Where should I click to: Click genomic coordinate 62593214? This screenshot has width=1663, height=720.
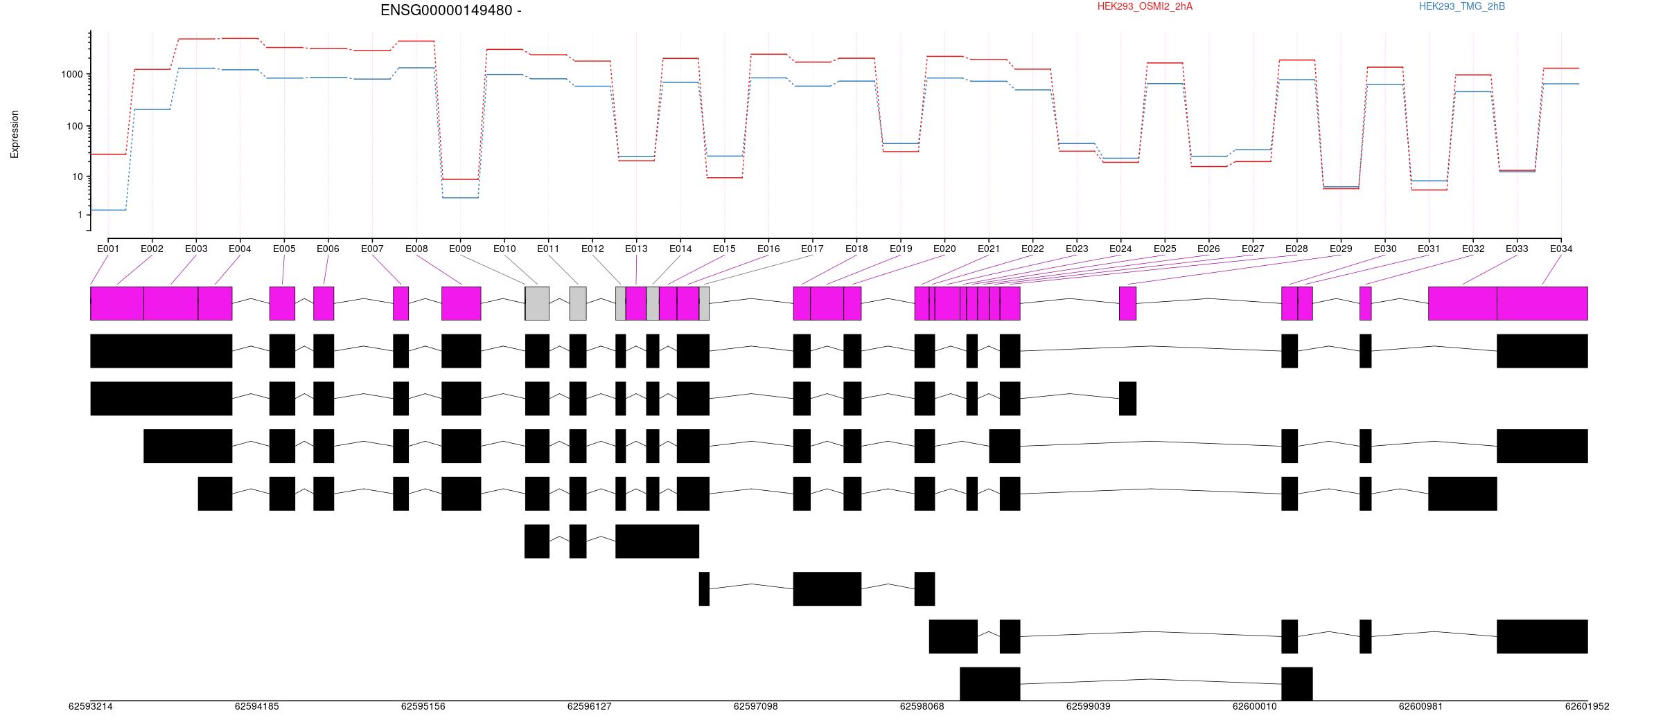pos(91,707)
